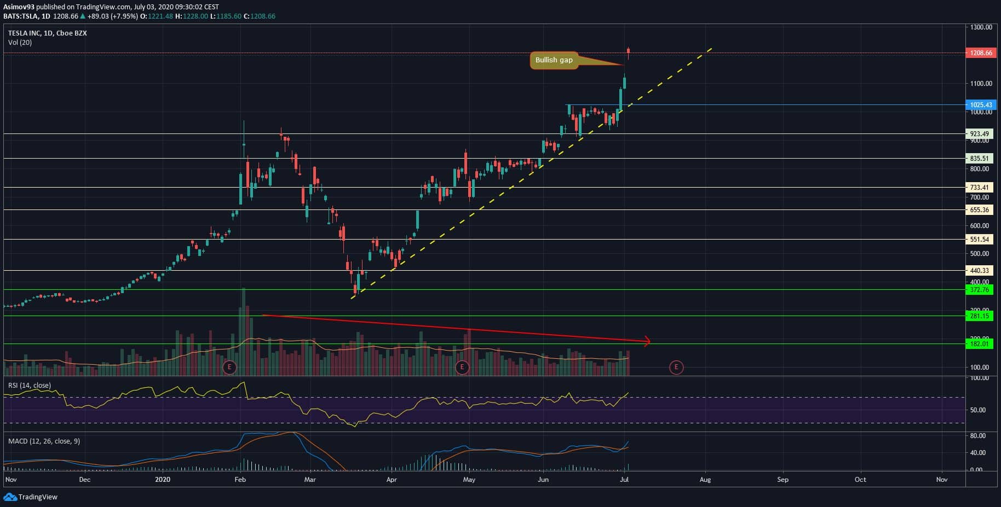
Task: Click the blue 1025.43 price level label
Action: point(980,105)
